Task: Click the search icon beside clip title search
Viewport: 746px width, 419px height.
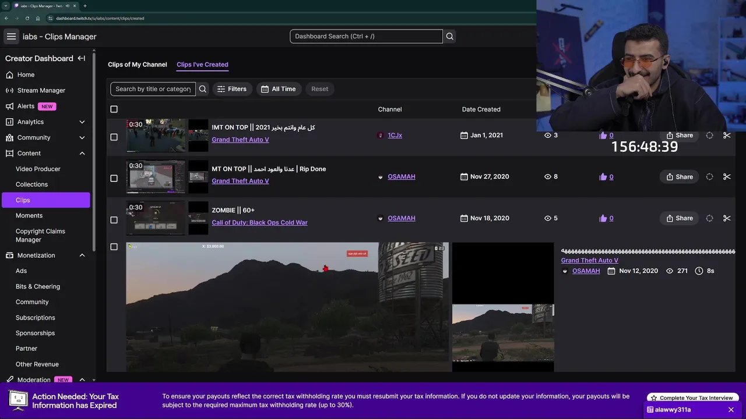Action: pos(203,89)
